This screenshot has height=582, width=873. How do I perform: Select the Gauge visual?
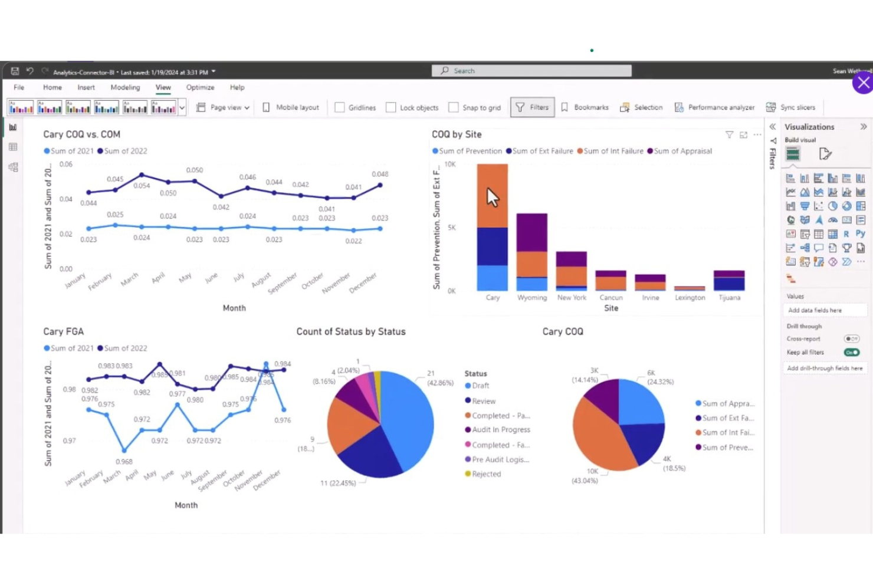(833, 220)
